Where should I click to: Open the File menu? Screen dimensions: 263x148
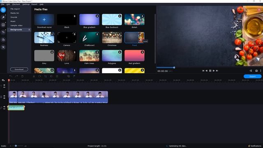pos(3,5)
